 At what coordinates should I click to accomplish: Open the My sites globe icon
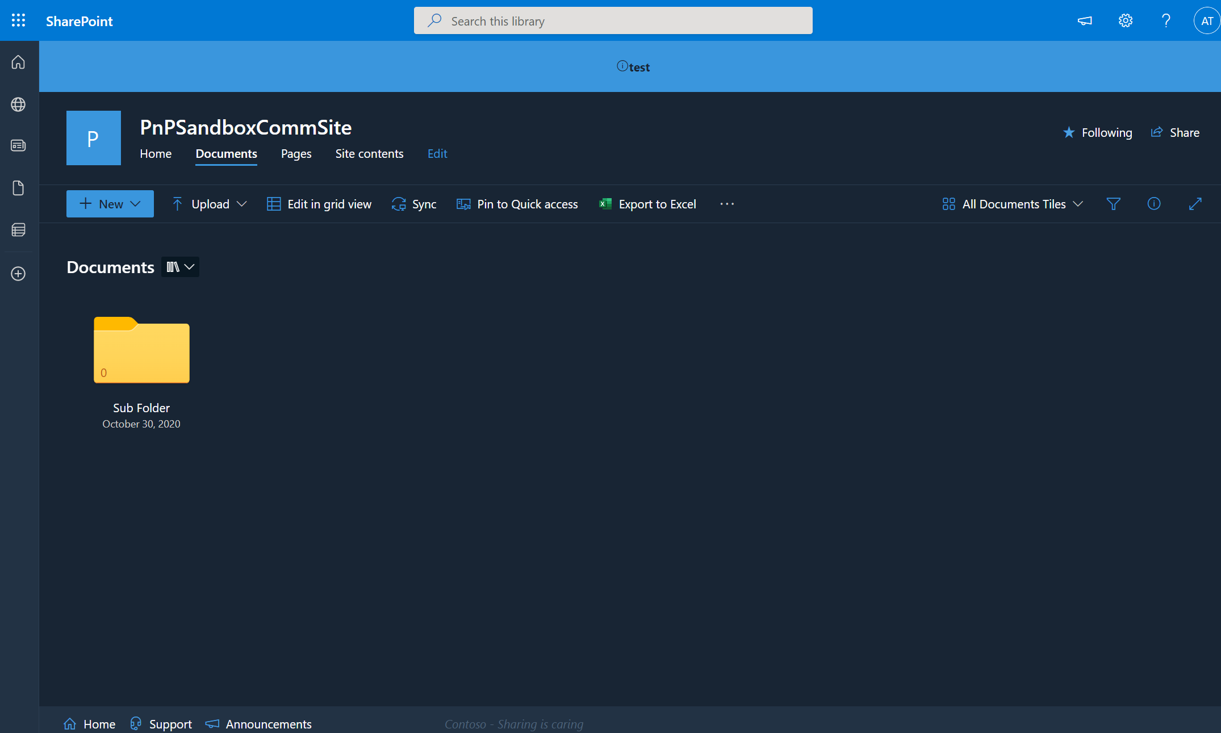18,104
